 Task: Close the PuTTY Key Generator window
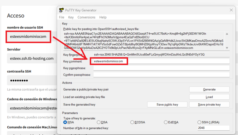pyautogui.click(x=231, y=10)
